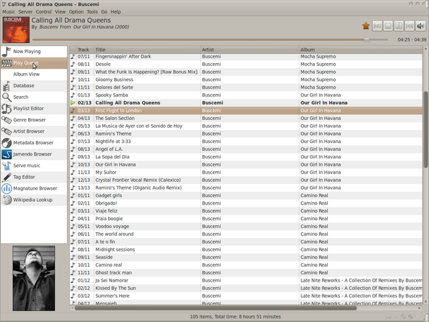Click the vertical scrollbar thumb
The width and height of the screenshot is (429, 322).
(x=426, y=129)
